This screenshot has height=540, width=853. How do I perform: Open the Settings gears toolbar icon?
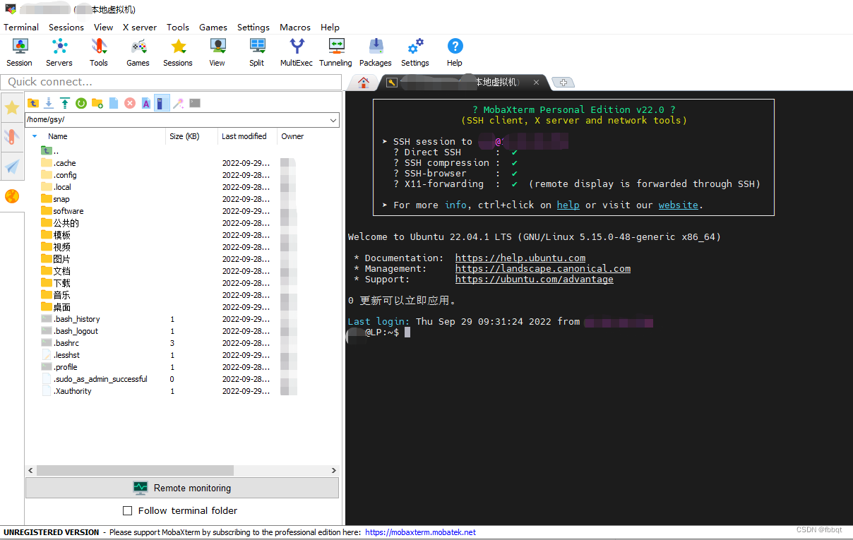tap(415, 52)
